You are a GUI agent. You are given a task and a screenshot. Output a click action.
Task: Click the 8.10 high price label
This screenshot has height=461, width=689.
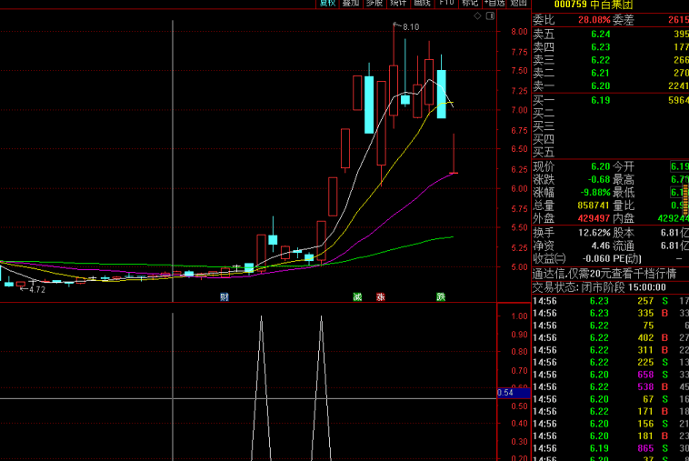point(411,27)
